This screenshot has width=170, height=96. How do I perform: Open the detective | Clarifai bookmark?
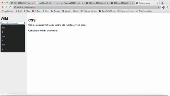pos(70,11)
